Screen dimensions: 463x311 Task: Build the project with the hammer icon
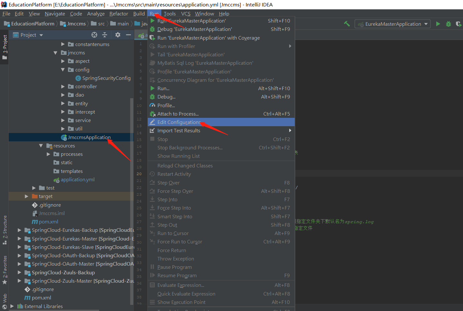(347, 24)
